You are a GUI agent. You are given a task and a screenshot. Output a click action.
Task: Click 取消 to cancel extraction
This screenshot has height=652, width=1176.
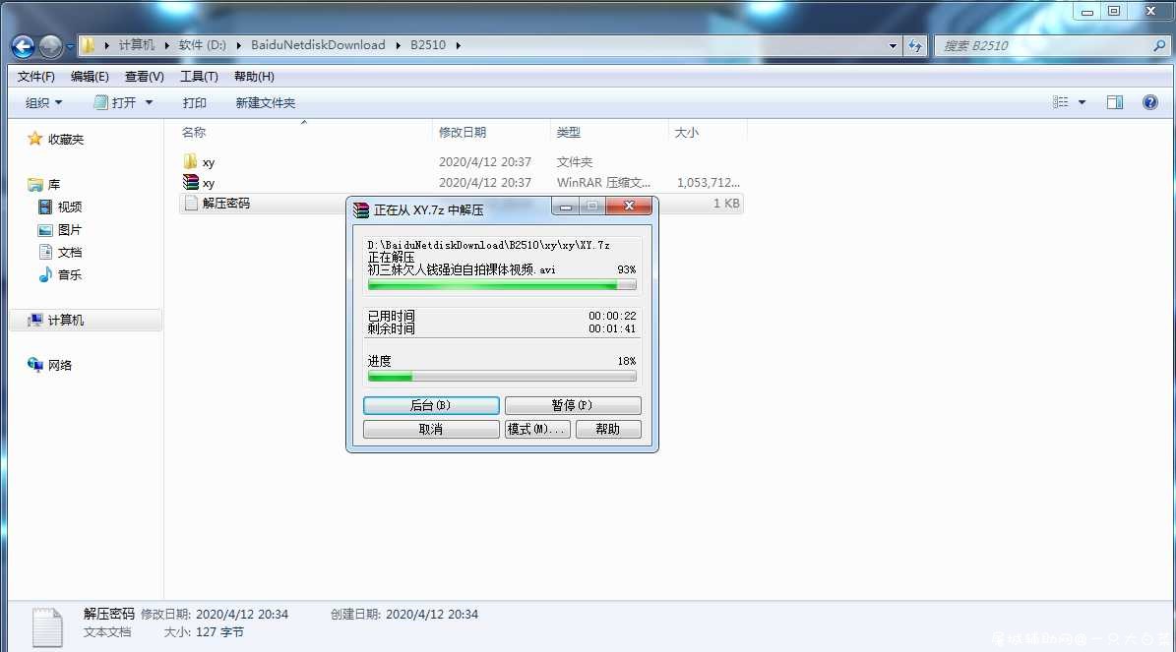pyautogui.click(x=431, y=429)
